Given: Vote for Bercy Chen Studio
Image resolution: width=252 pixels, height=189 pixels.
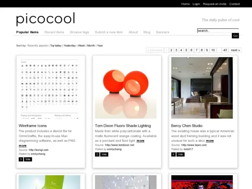Looking at the screenshot, I should (x=180, y=154).
